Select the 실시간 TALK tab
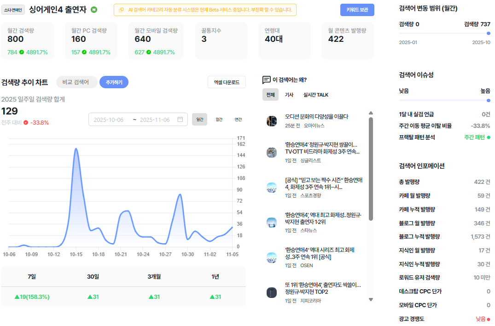The width and height of the screenshot is (495, 326). [316, 95]
